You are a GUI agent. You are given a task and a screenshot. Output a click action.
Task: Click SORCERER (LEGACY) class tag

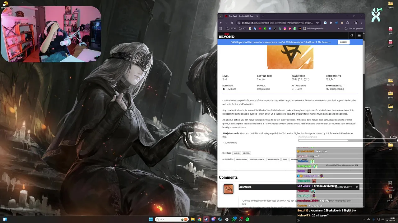pos(257,159)
